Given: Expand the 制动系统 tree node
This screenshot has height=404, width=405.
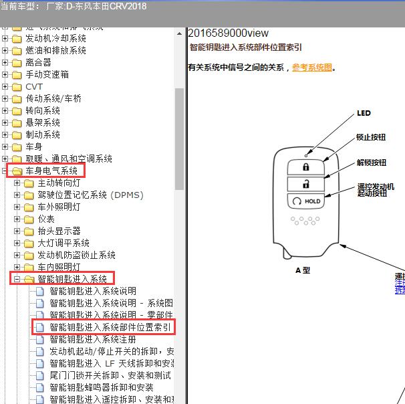Looking at the screenshot, I should tap(5, 134).
